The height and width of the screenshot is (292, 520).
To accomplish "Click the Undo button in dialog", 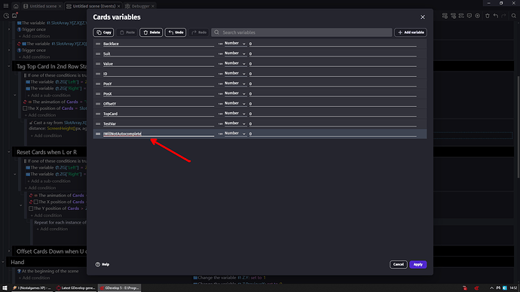I will pyautogui.click(x=176, y=32).
